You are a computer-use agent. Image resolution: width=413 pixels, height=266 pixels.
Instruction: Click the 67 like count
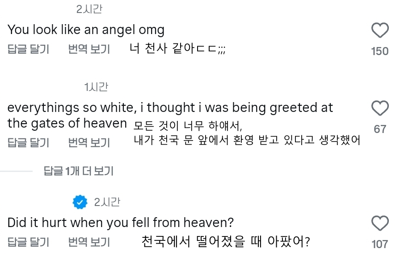coord(380,129)
